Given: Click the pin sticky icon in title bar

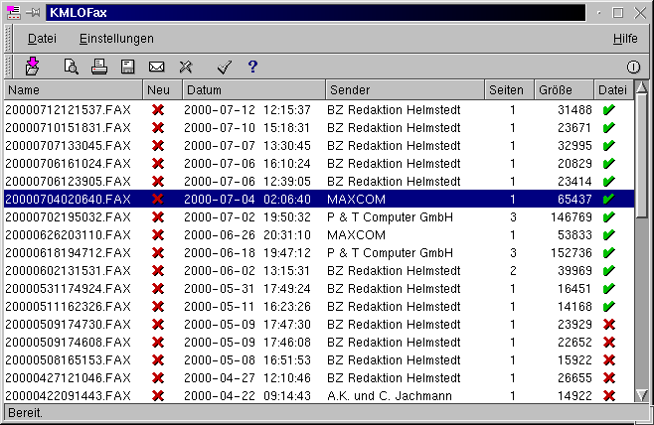Looking at the screenshot, I should click(x=33, y=13).
